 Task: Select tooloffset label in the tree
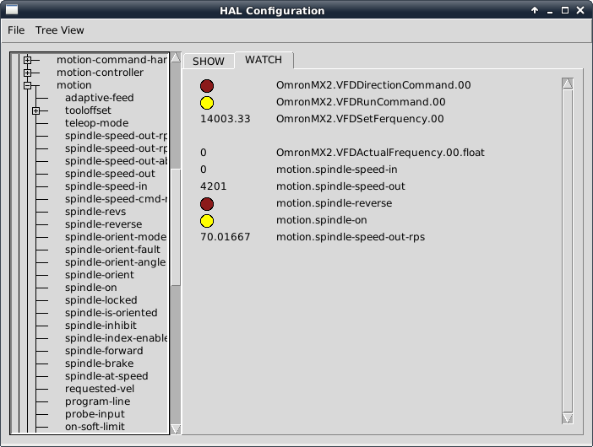pos(88,110)
